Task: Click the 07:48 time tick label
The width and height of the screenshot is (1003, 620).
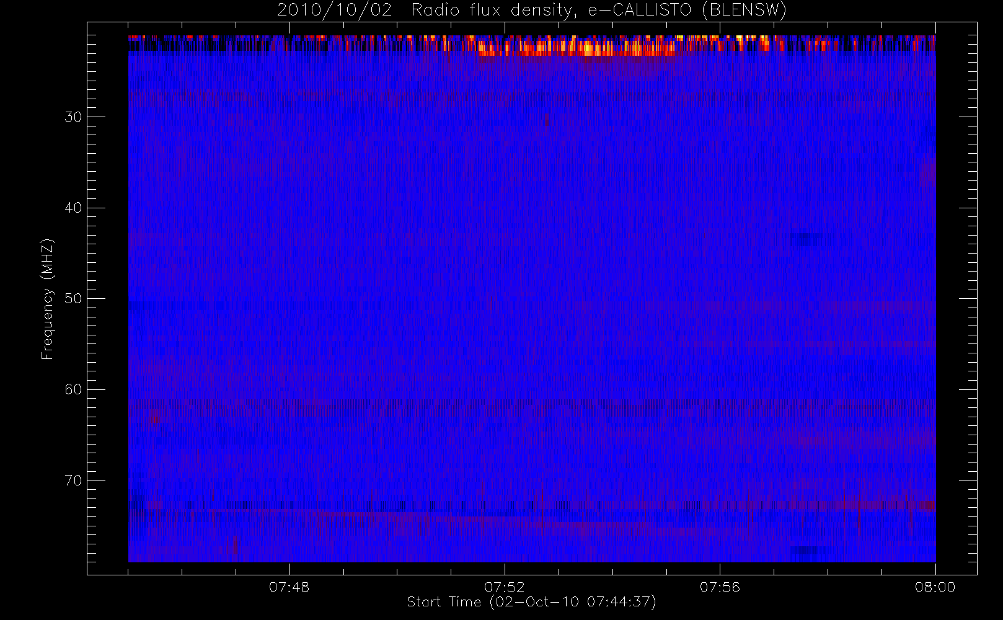Action: pyautogui.click(x=289, y=587)
